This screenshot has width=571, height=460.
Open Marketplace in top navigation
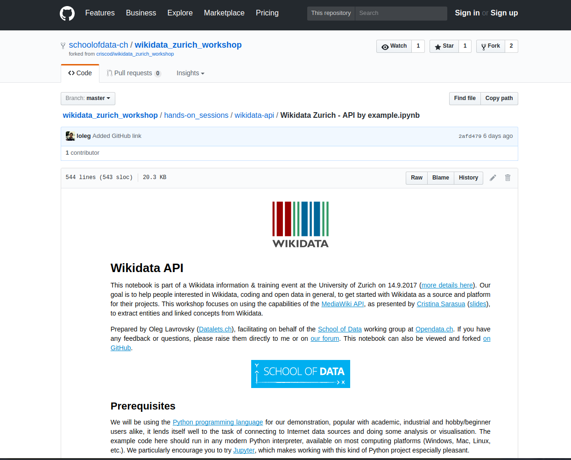[224, 13]
